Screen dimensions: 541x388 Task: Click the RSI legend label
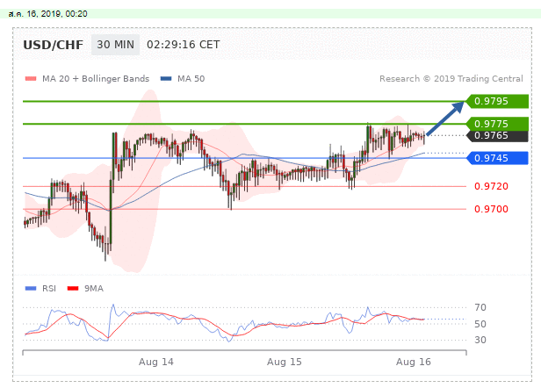[x=49, y=288]
